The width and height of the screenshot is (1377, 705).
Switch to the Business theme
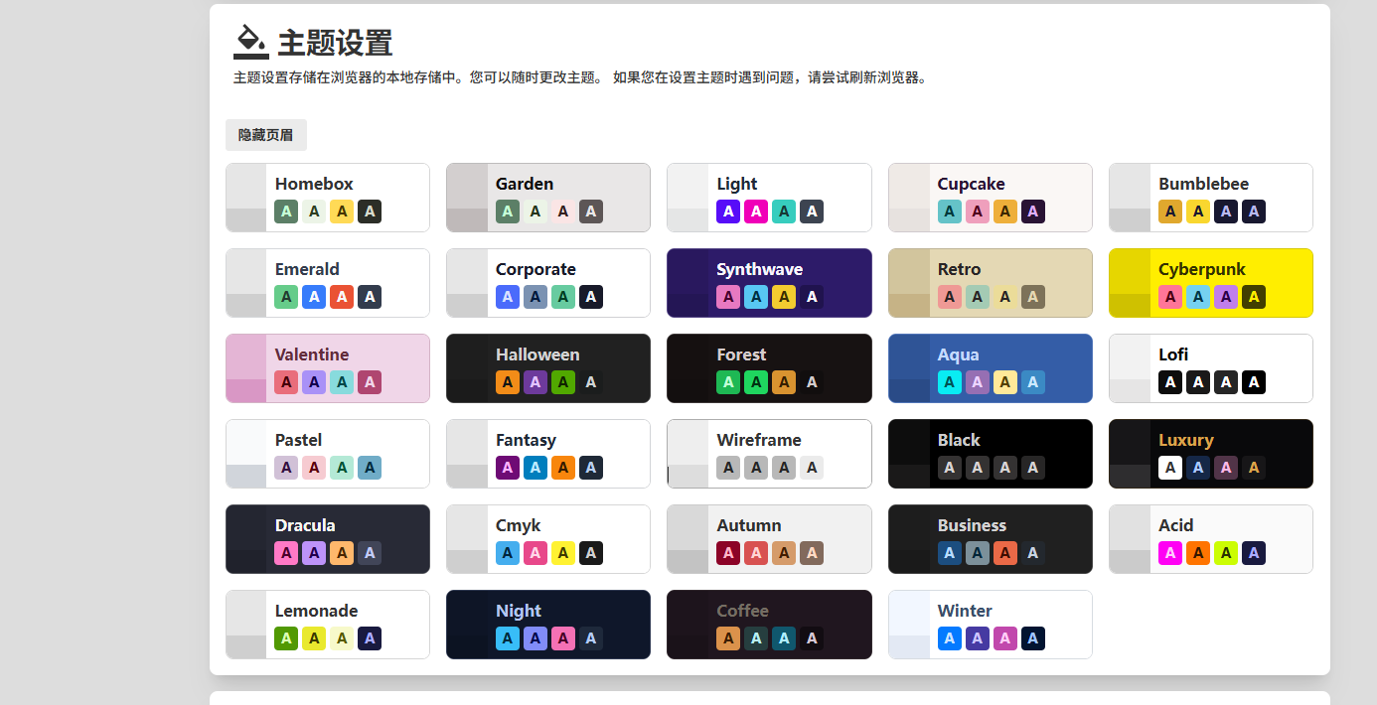(991, 539)
